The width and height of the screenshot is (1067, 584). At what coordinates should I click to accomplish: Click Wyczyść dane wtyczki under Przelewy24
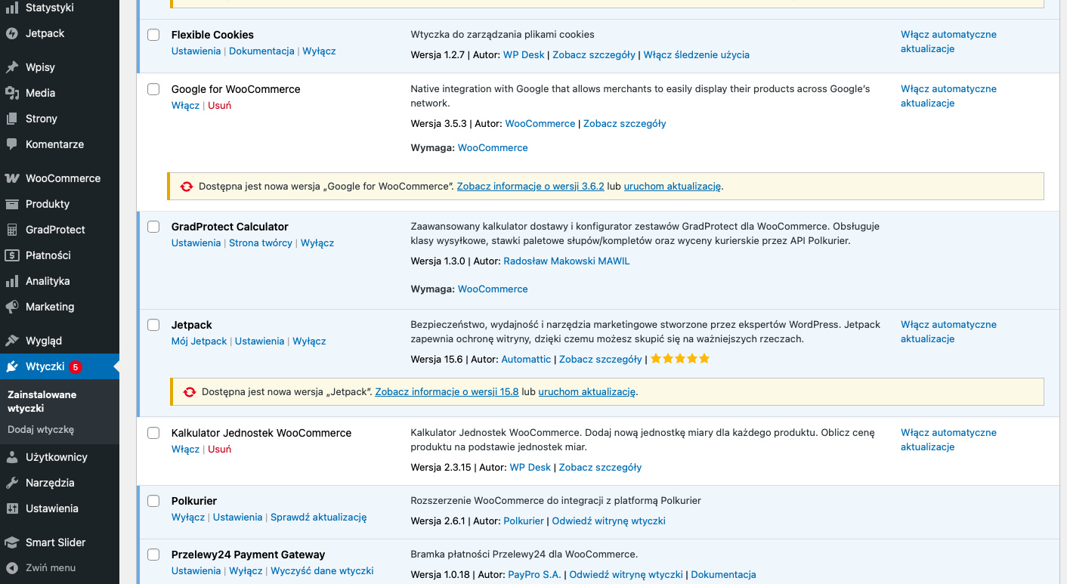322,571
